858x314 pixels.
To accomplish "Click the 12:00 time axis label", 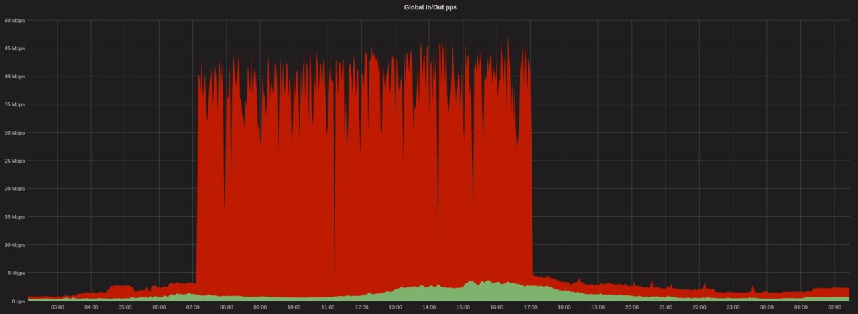I will click(361, 308).
